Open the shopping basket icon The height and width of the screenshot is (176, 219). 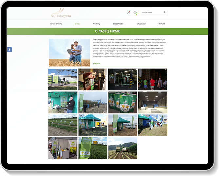pos(135,12)
